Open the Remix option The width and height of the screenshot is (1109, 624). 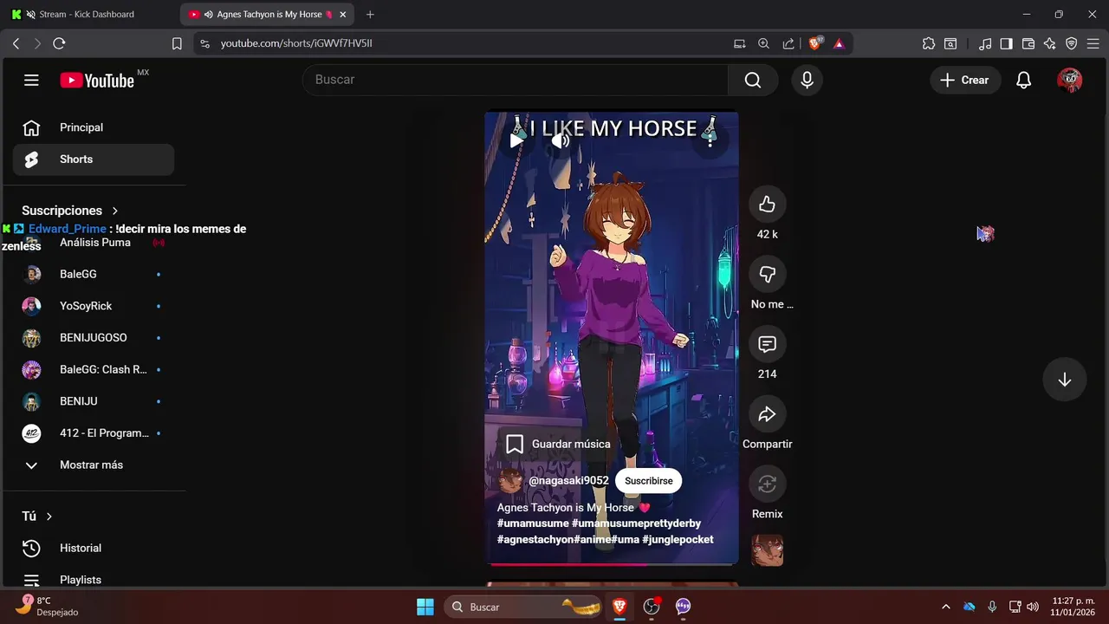click(767, 484)
